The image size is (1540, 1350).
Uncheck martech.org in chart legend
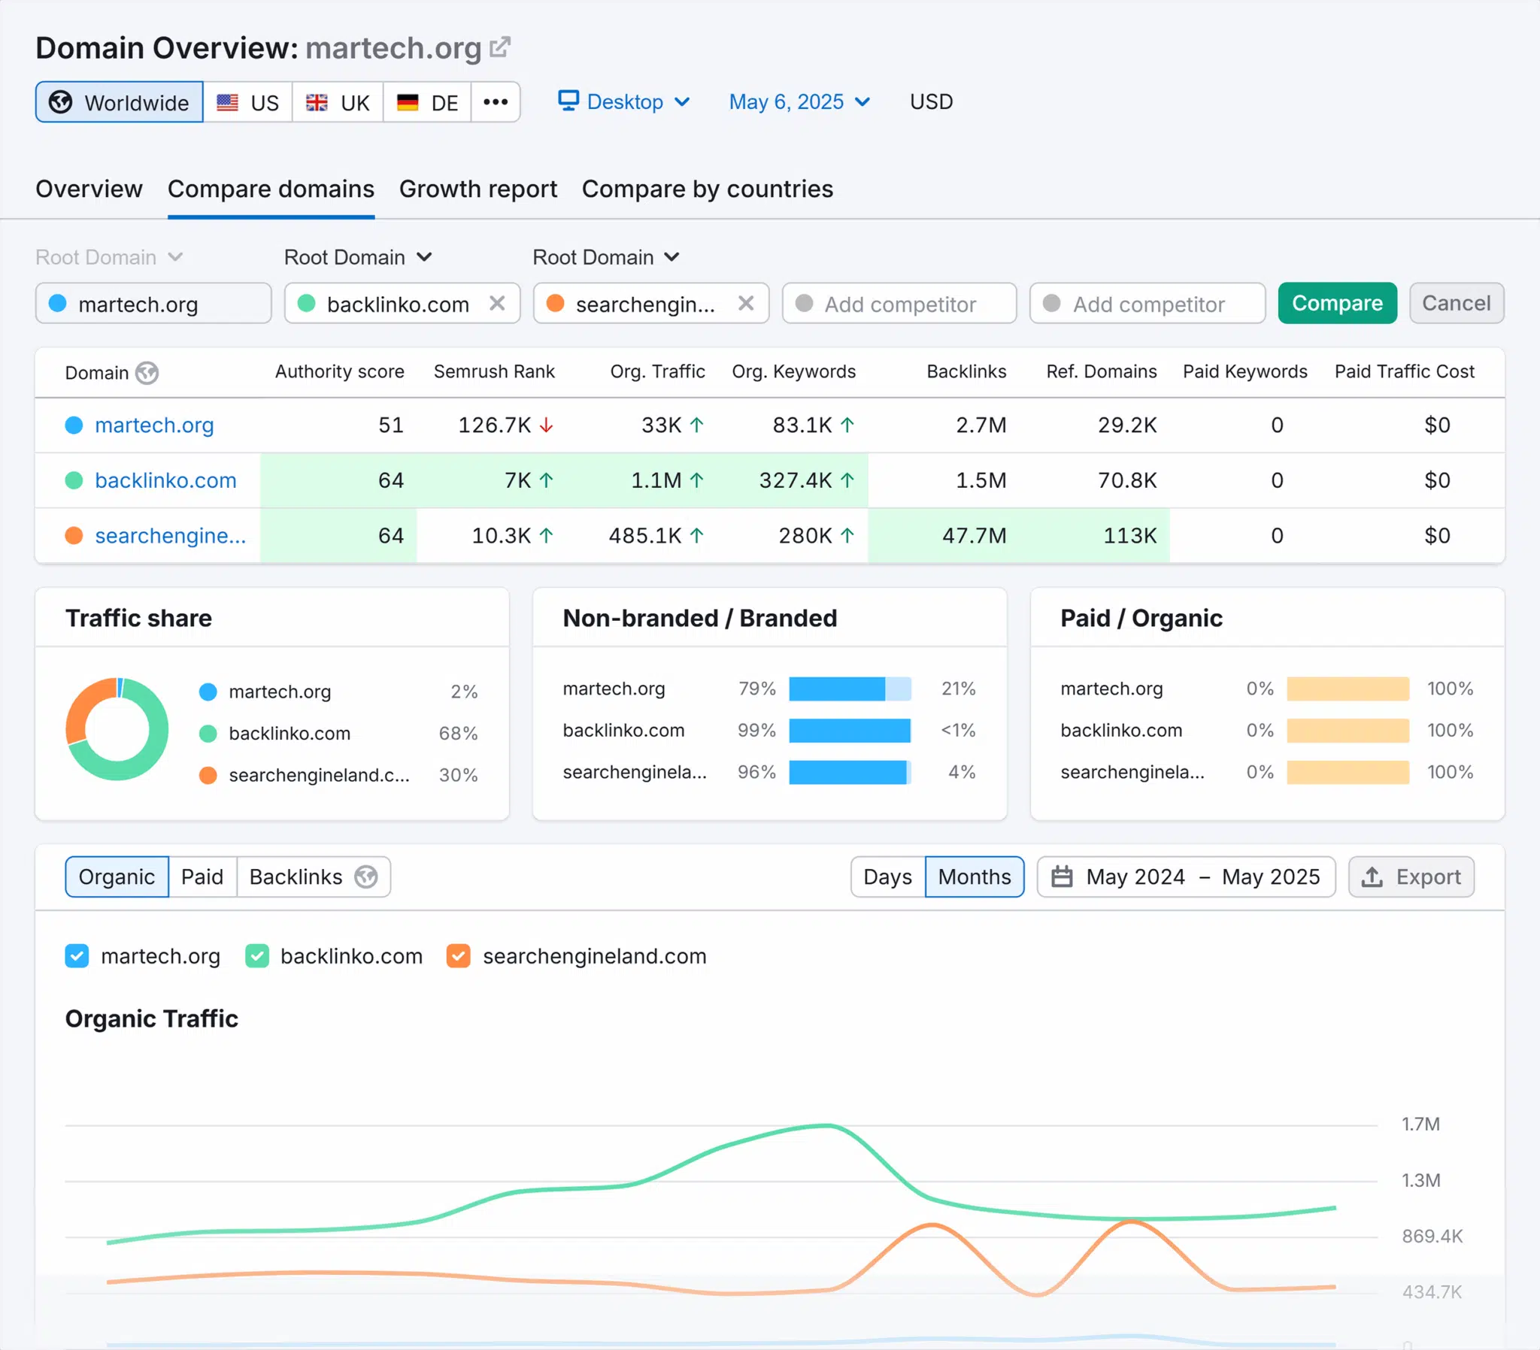coord(77,956)
